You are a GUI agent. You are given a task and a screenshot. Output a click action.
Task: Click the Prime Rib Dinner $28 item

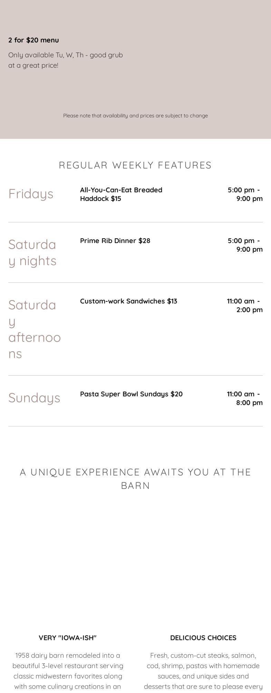pos(115,241)
